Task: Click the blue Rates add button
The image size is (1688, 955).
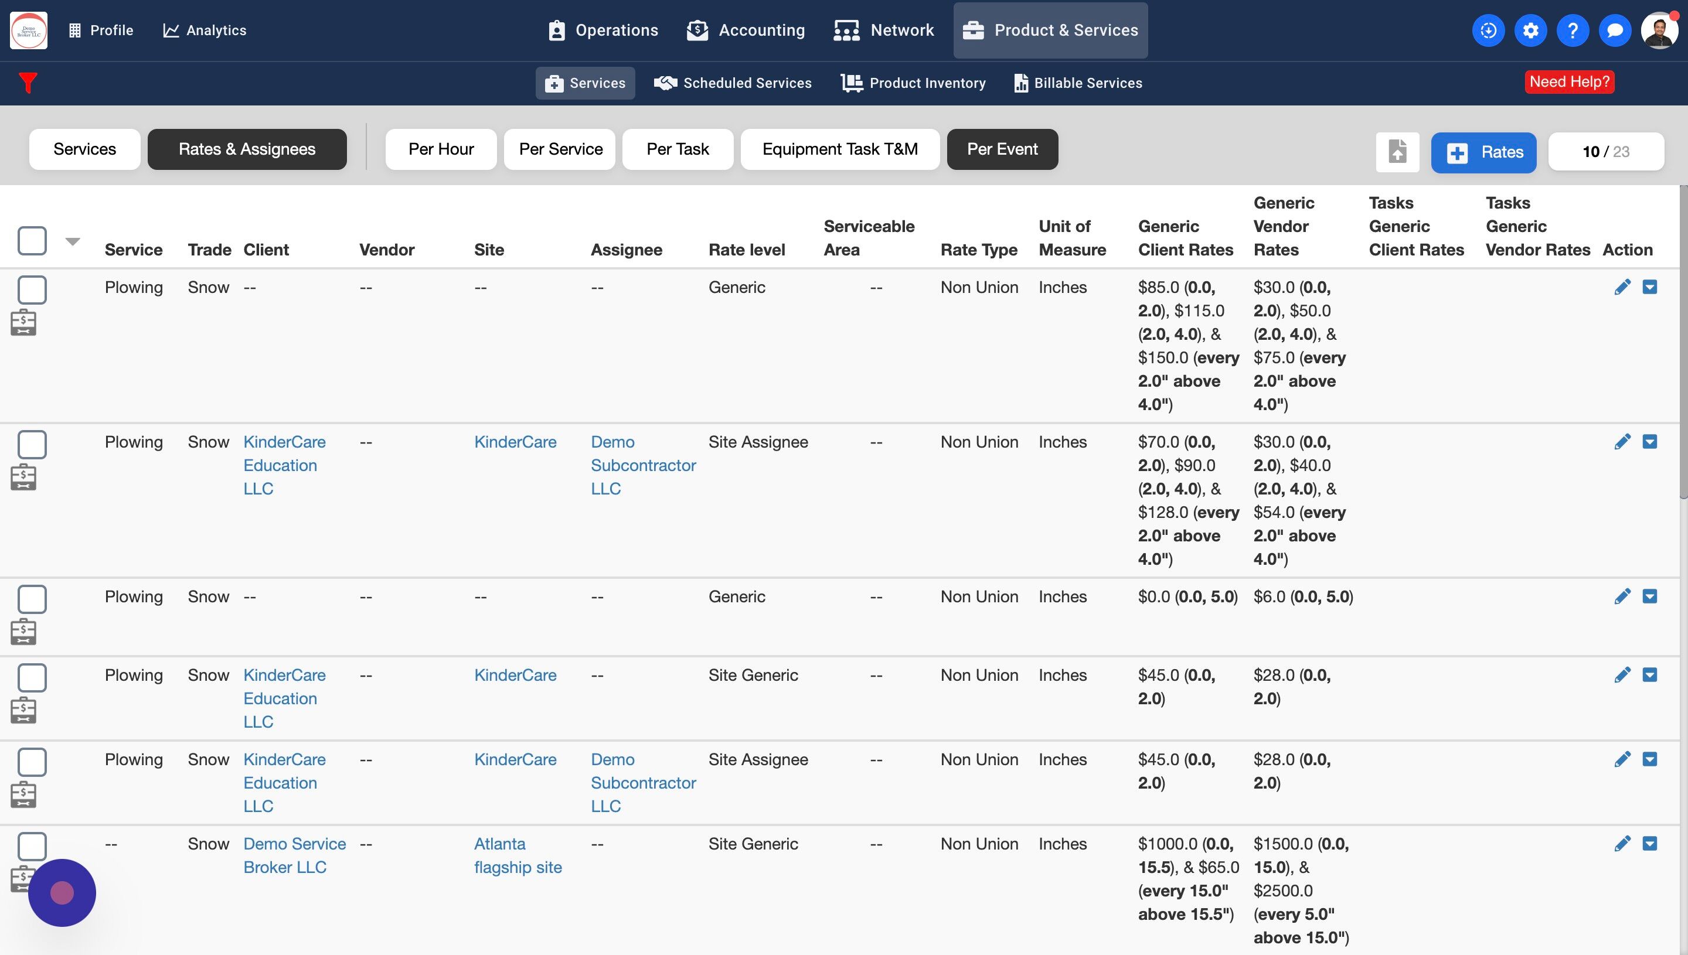Action: click(1483, 152)
